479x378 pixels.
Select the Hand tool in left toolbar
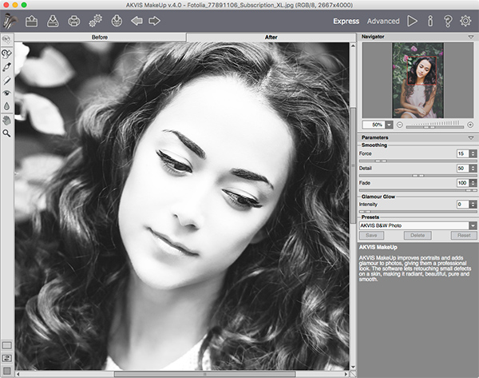click(x=7, y=120)
